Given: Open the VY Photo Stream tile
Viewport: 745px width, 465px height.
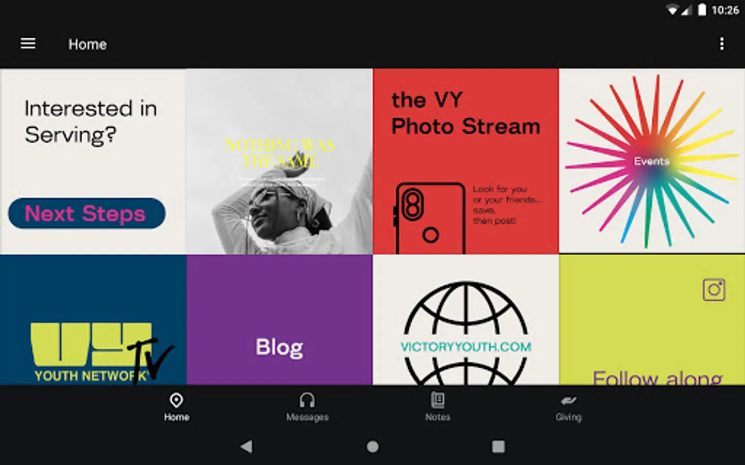Looking at the screenshot, I should [x=466, y=161].
